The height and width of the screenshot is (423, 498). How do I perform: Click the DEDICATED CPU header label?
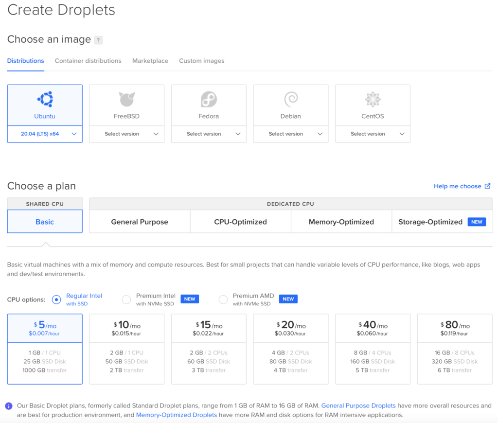coord(290,204)
